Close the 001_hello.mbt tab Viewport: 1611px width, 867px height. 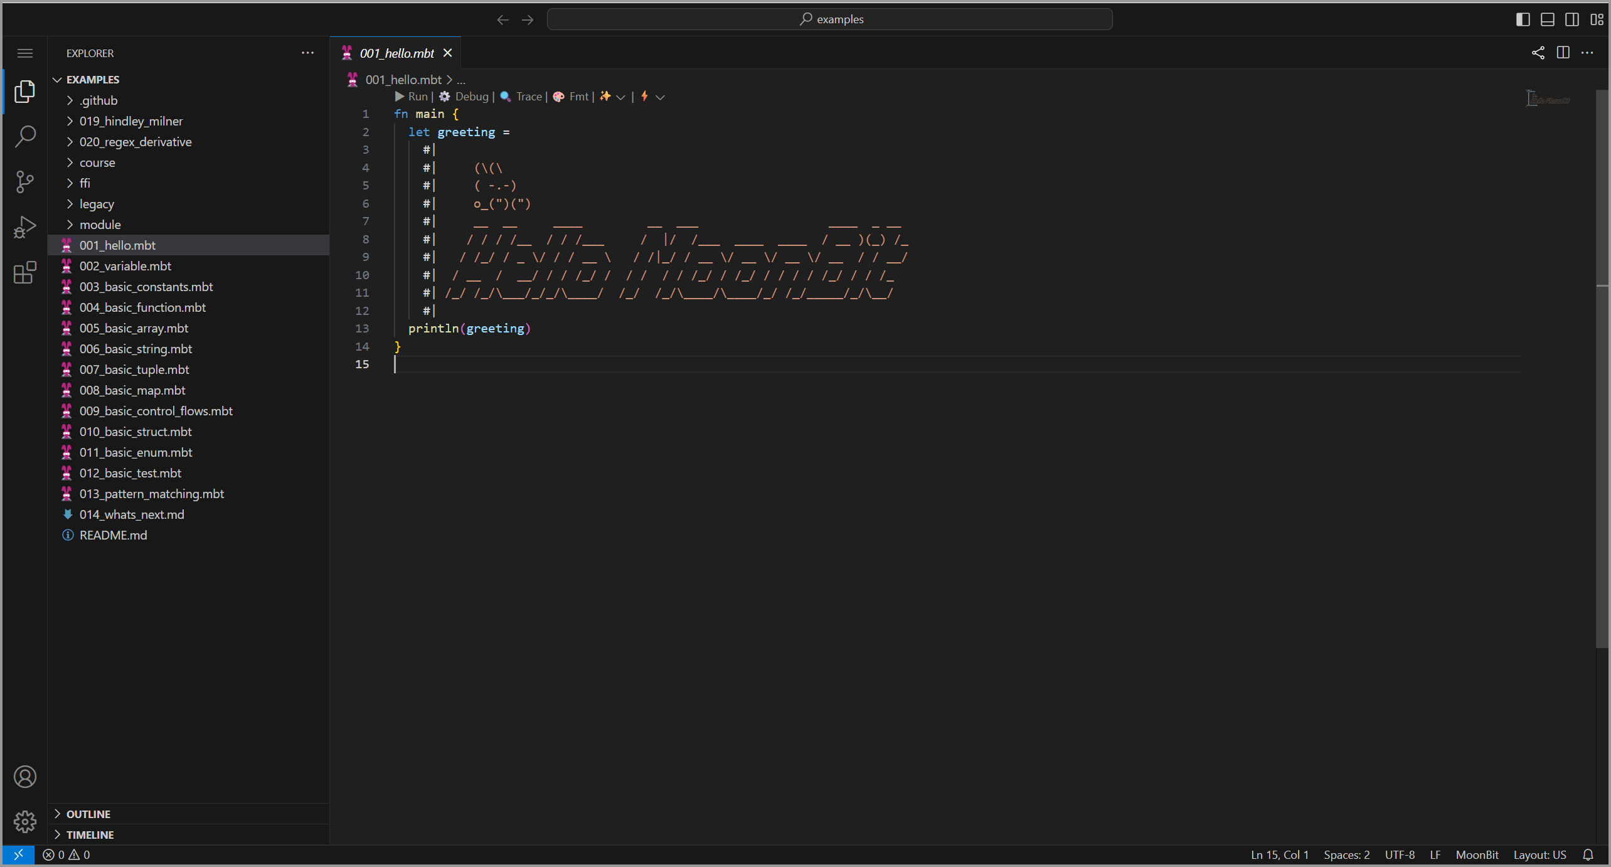448,53
